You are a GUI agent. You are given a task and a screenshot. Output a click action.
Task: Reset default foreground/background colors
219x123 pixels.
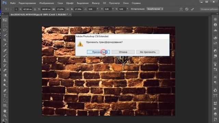tap(3, 120)
